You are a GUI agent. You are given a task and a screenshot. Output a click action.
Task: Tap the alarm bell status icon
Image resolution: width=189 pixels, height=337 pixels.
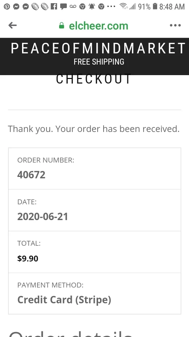tap(92, 7)
